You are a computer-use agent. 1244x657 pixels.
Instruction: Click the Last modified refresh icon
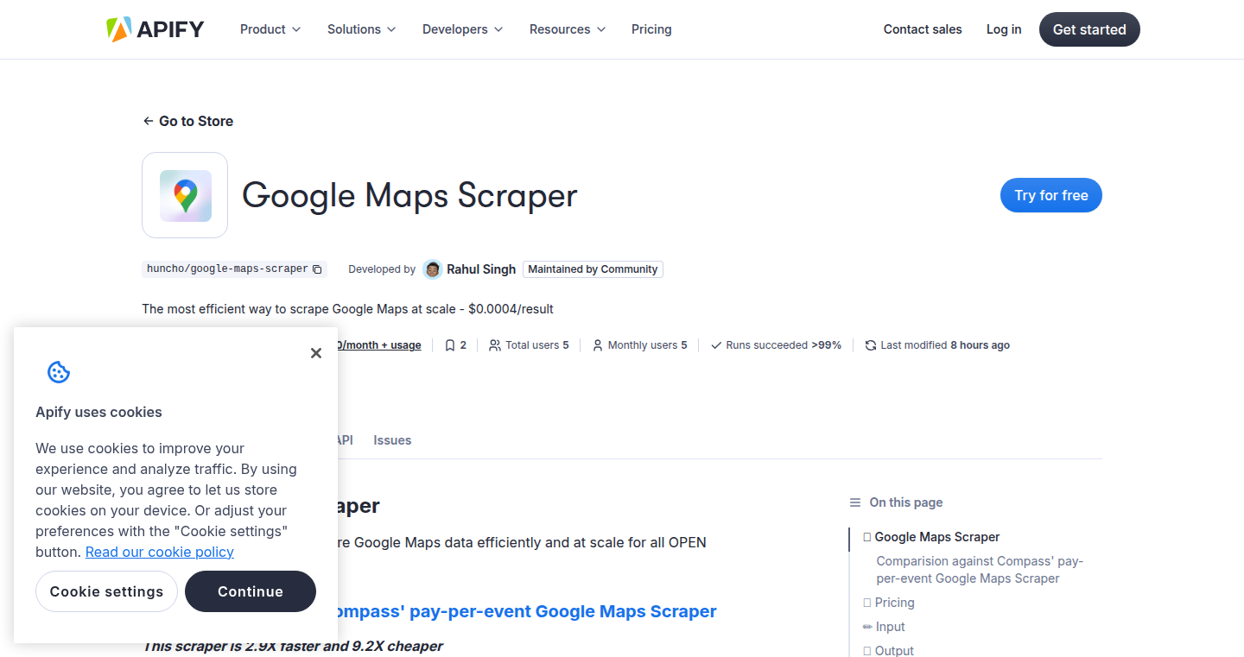(x=871, y=345)
